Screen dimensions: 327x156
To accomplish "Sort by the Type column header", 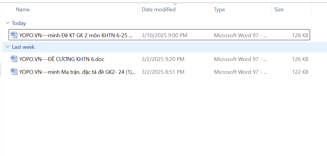I will [220, 10].
